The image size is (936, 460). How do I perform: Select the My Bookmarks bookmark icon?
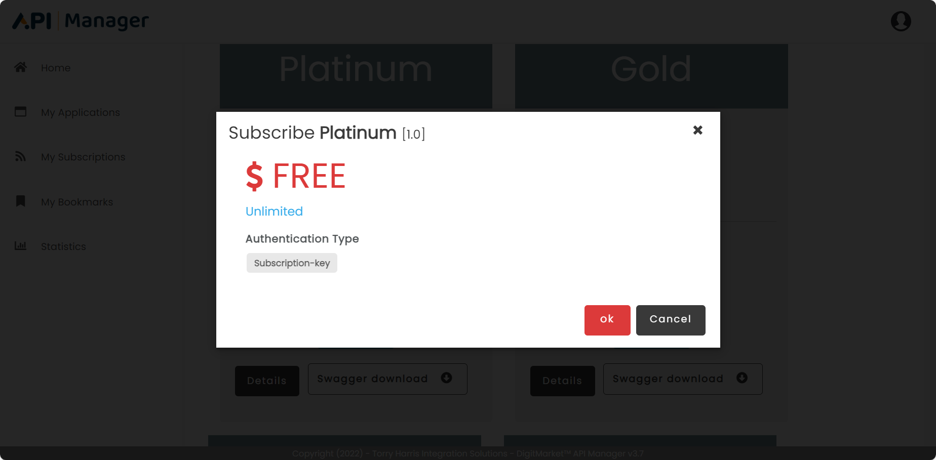(20, 201)
